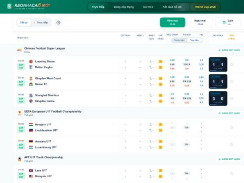Click the Chinese Football Super League logo
Screen dimensions: 244x183
click(x=19, y=50)
